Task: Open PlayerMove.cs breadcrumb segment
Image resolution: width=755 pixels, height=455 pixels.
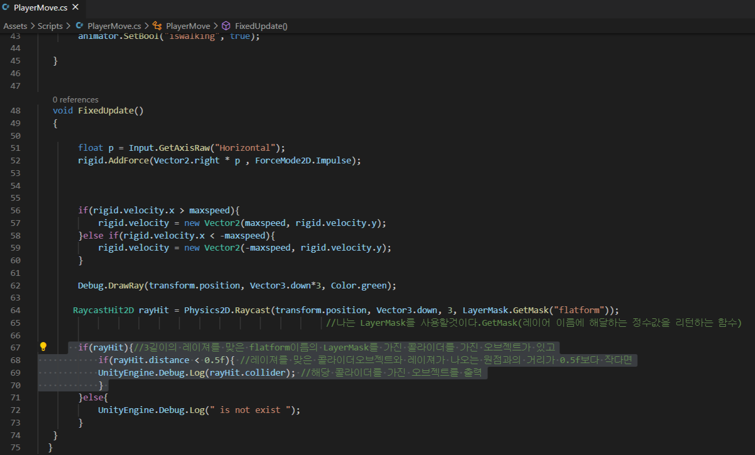Action: (x=114, y=26)
